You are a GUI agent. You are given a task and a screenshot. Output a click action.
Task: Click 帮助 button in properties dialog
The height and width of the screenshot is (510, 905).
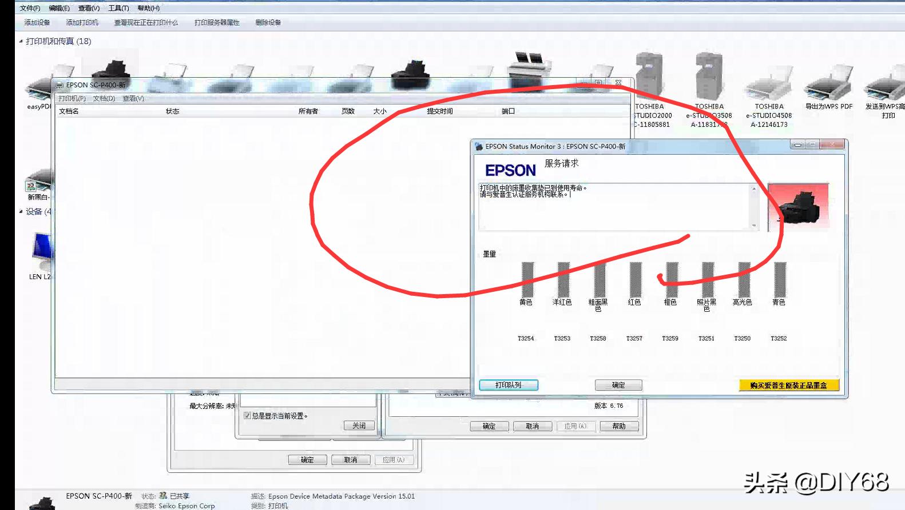pos(619,426)
